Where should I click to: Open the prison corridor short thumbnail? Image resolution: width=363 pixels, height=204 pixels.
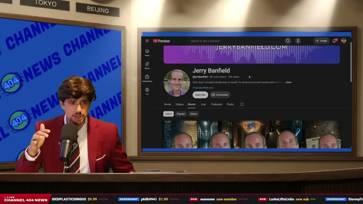click(x=215, y=134)
